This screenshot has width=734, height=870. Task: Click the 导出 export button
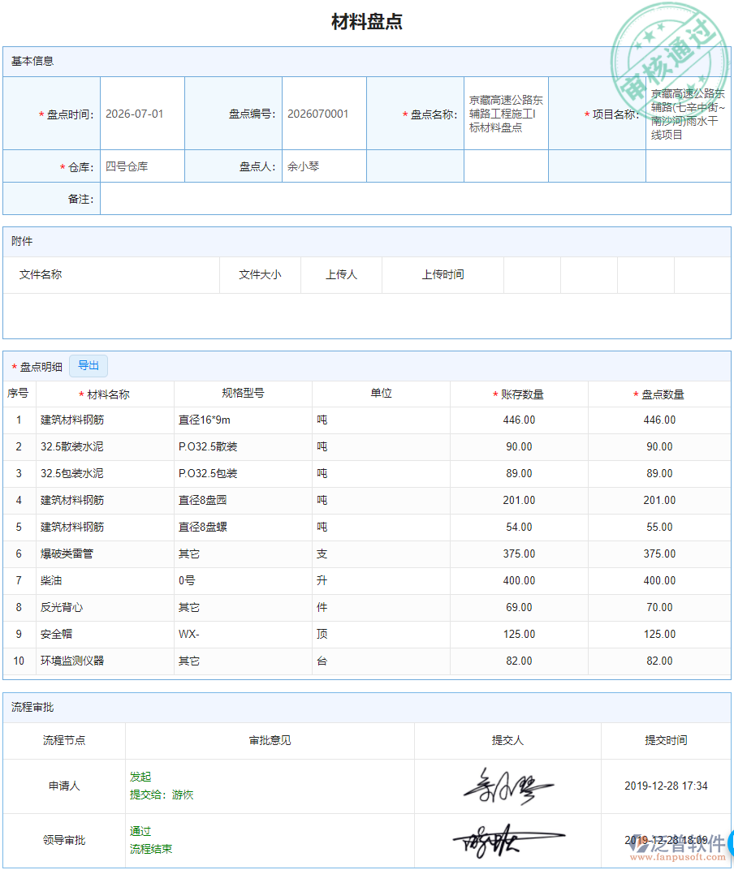(x=88, y=366)
